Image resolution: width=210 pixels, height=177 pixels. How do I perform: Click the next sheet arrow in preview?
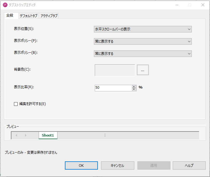pyautogui.click(x=26, y=135)
